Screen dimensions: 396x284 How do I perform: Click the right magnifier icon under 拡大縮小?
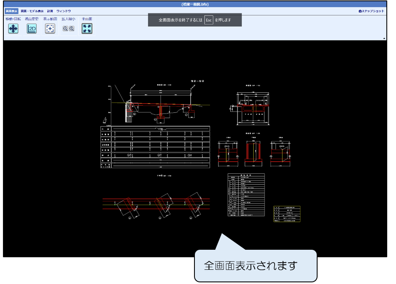[x=71, y=29]
